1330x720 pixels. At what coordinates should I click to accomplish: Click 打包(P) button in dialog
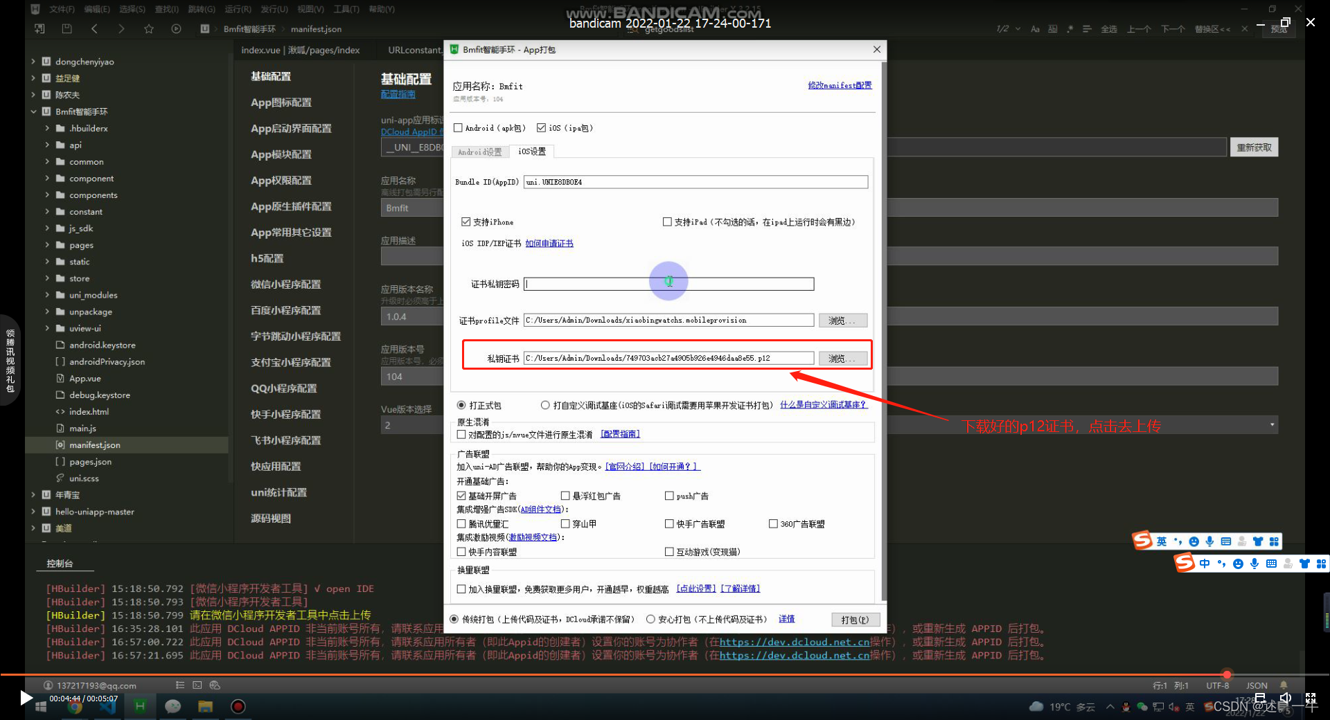coord(855,620)
